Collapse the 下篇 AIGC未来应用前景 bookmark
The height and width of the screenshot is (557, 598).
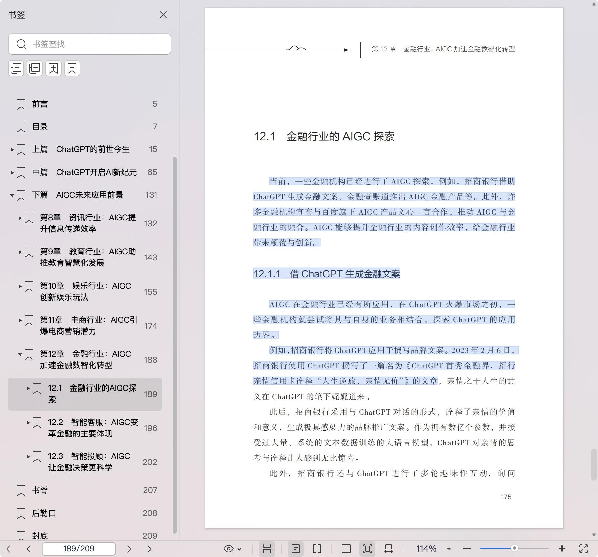(x=12, y=195)
